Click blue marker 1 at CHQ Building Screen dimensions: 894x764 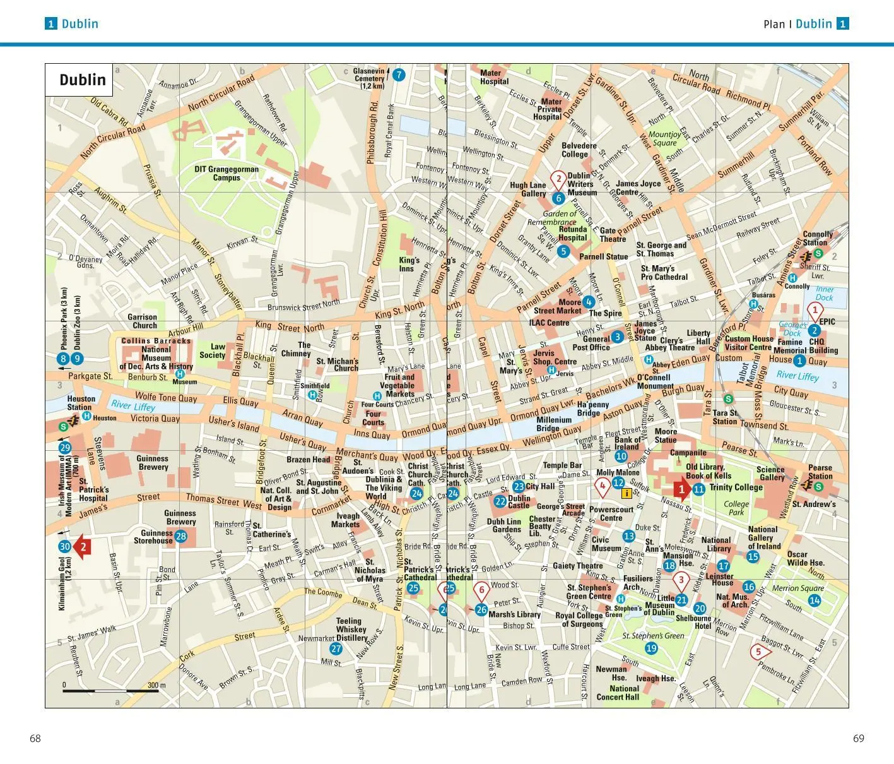tap(799, 361)
